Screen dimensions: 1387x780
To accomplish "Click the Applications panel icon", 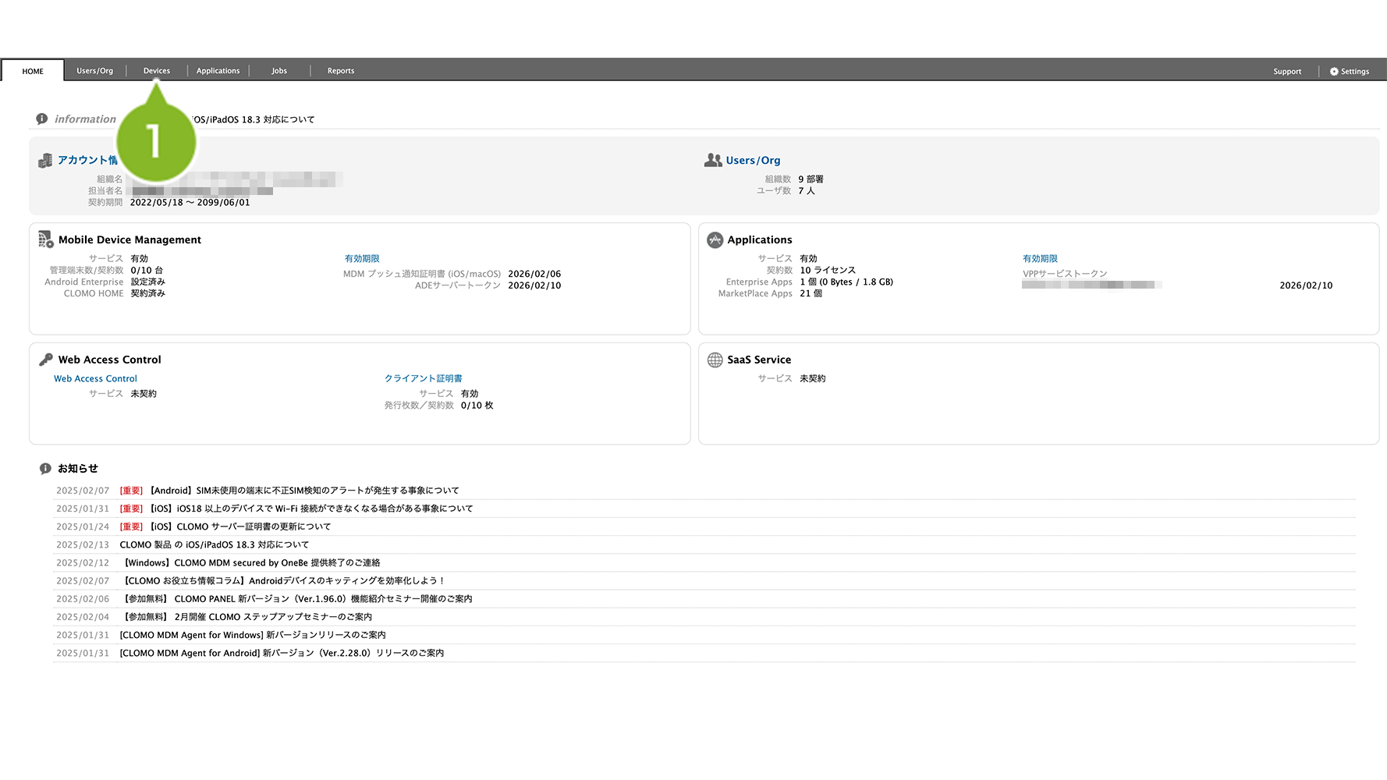I will click(x=715, y=239).
